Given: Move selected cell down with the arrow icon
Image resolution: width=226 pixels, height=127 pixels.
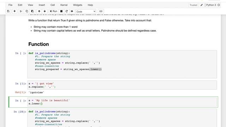Looking at the screenshot, I should 45,11.
